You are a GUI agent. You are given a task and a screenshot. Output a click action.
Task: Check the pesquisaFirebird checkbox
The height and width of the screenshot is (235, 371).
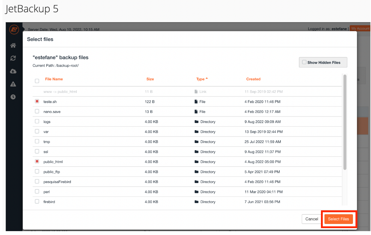pos(37,181)
